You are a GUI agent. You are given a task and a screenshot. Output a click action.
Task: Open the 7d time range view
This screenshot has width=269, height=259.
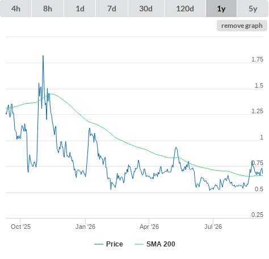pyautogui.click(x=112, y=9)
